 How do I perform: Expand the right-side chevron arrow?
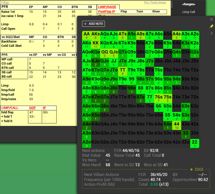click(211, 33)
